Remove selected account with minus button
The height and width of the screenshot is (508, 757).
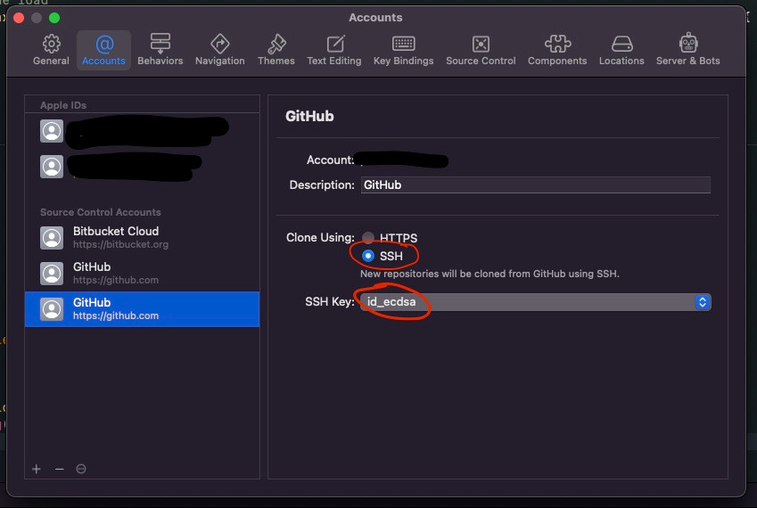[60, 469]
